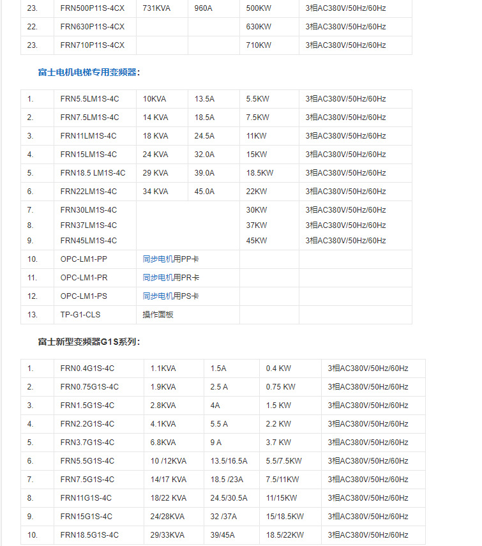Click the 15/18.5KW power cell
The height and width of the screenshot is (546, 482).
[290, 516]
